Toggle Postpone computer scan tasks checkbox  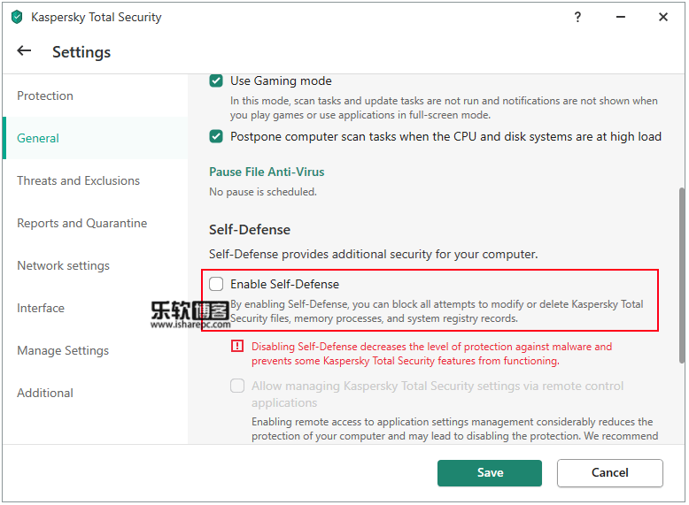click(216, 136)
